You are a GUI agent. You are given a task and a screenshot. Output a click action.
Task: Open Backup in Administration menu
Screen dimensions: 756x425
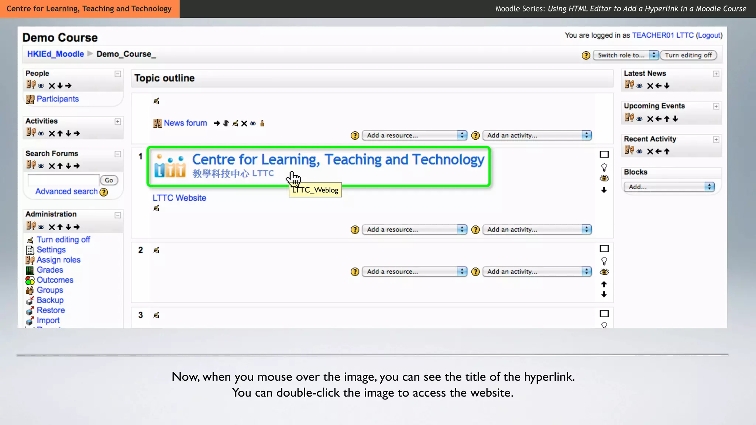click(x=50, y=300)
